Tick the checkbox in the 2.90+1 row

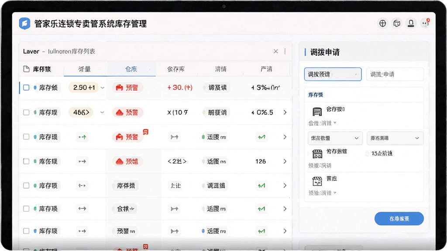click(26, 87)
